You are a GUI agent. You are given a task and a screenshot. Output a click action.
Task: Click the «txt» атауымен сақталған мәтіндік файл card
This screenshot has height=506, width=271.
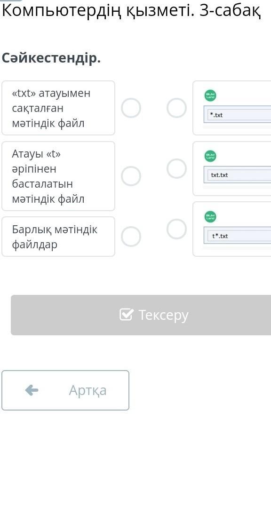58,108
